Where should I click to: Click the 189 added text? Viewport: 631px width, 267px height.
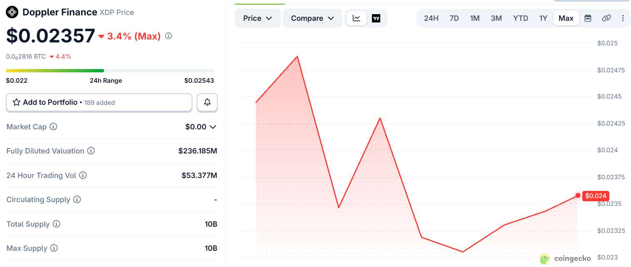coord(100,103)
